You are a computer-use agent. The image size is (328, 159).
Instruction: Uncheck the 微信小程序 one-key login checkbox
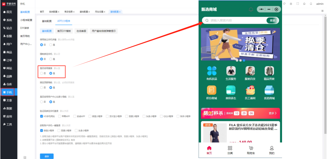click(x=42, y=130)
